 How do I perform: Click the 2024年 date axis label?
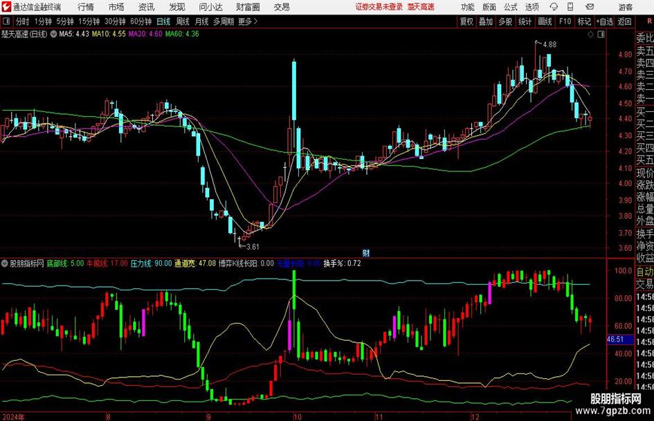[13, 417]
